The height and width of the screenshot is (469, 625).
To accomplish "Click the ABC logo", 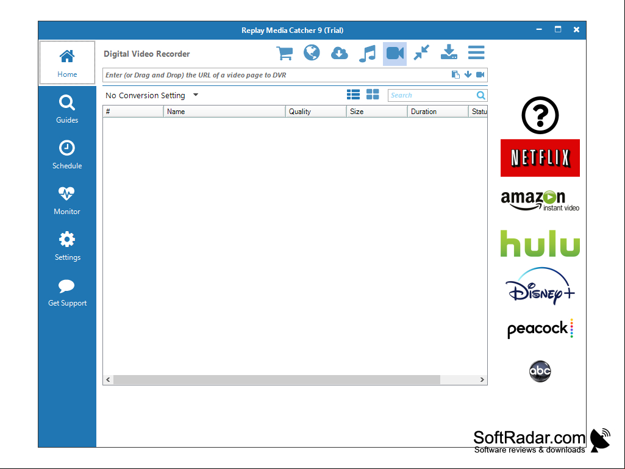I will click(540, 371).
